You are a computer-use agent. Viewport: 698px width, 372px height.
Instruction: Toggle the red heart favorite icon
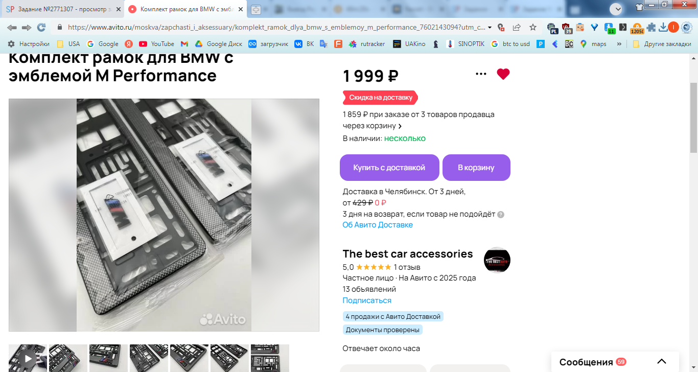tap(503, 74)
